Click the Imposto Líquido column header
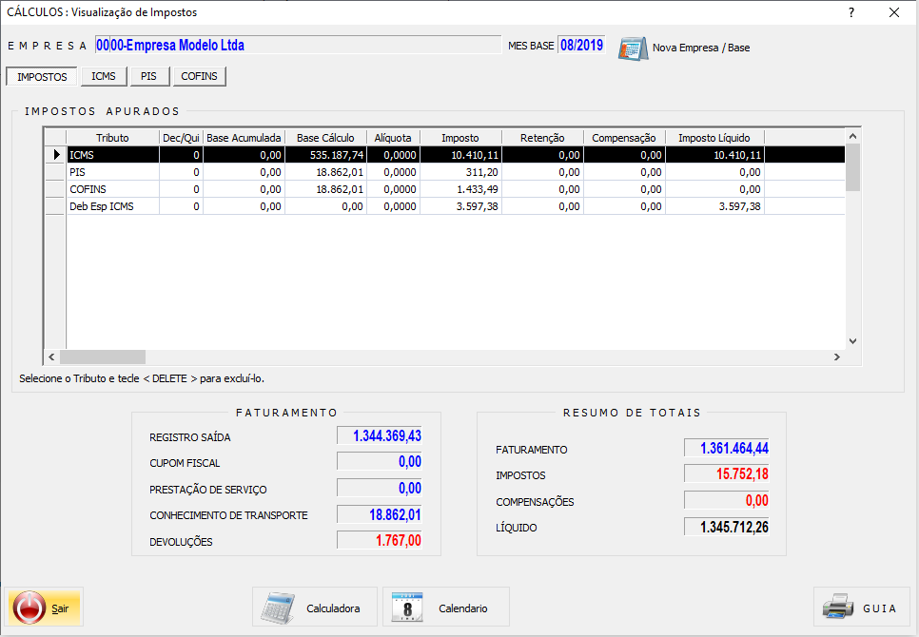Viewport: 919px width, 637px height. tap(714, 138)
